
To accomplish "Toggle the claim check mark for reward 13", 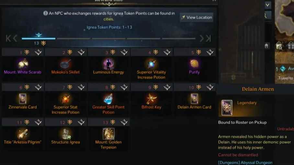I will coord(124,122).
